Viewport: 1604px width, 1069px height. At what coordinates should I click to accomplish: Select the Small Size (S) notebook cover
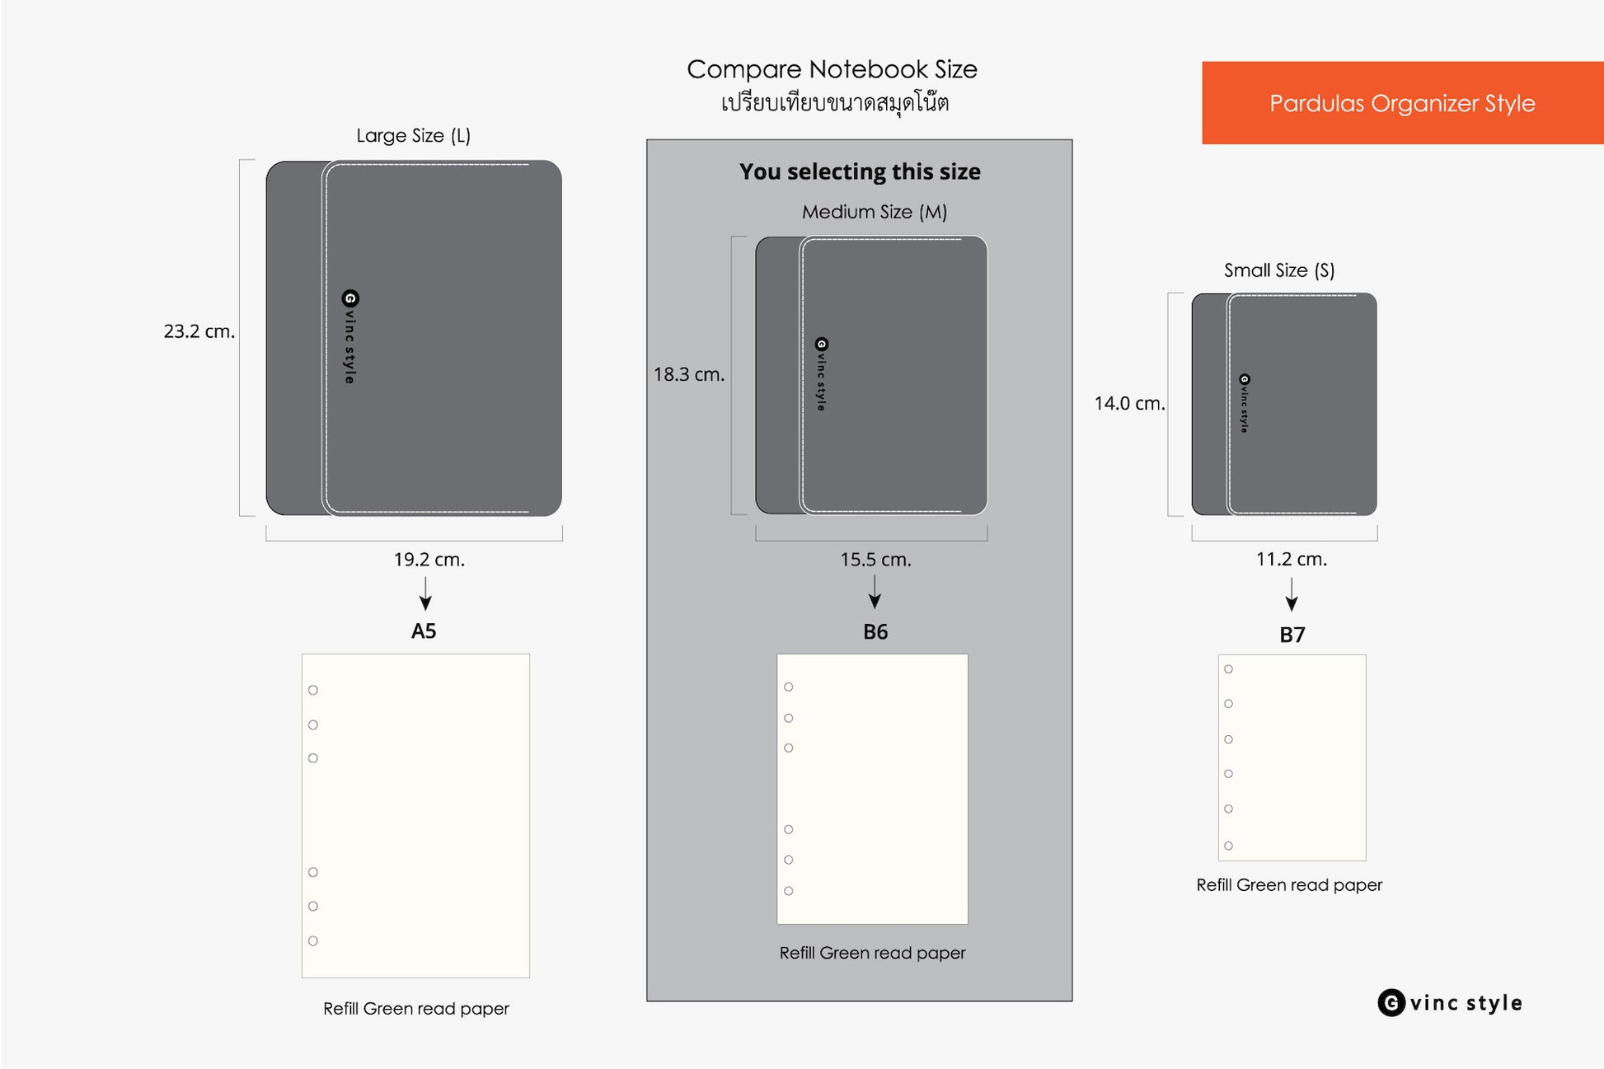coord(1284,404)
